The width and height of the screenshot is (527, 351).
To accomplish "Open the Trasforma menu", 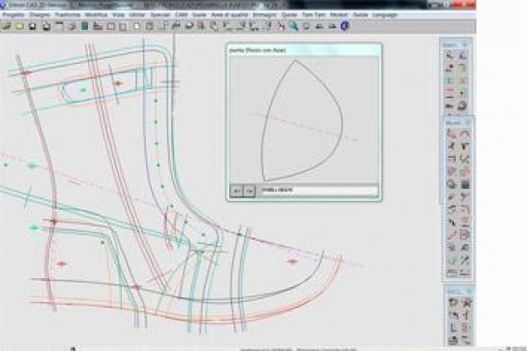I will 67,15.
